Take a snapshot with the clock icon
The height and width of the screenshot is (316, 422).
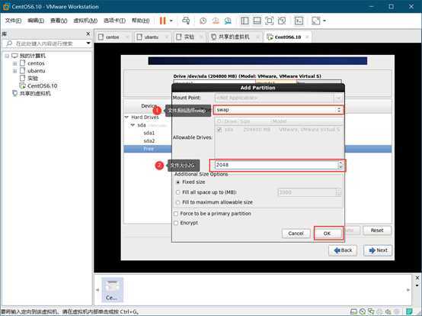click(203, 21)
